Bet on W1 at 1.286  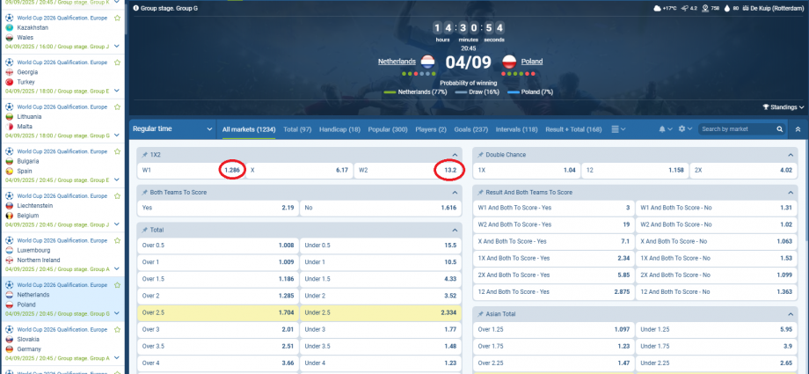coord(191,170)
